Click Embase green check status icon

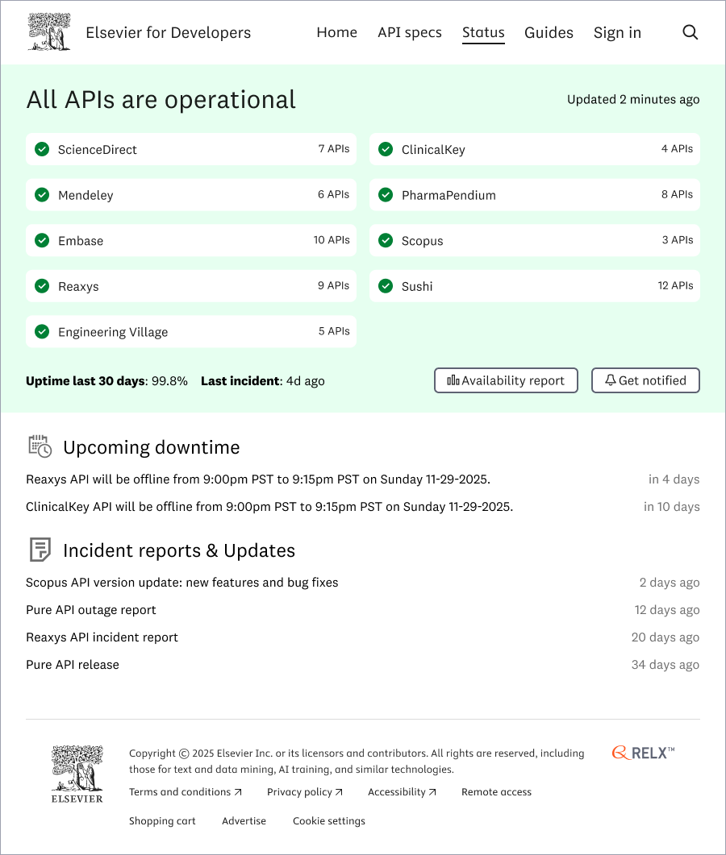click(x=42, y=240)
